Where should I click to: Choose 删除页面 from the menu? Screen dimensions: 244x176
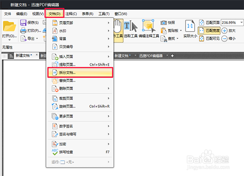[80, 88]
